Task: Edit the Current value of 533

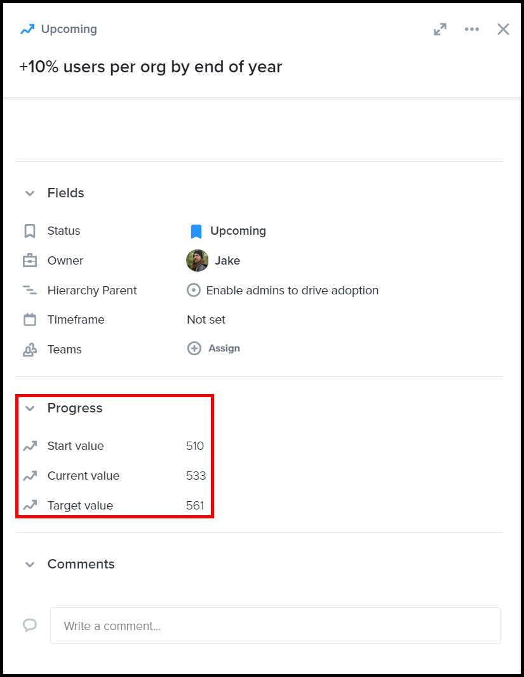Action: pos(196,476)
